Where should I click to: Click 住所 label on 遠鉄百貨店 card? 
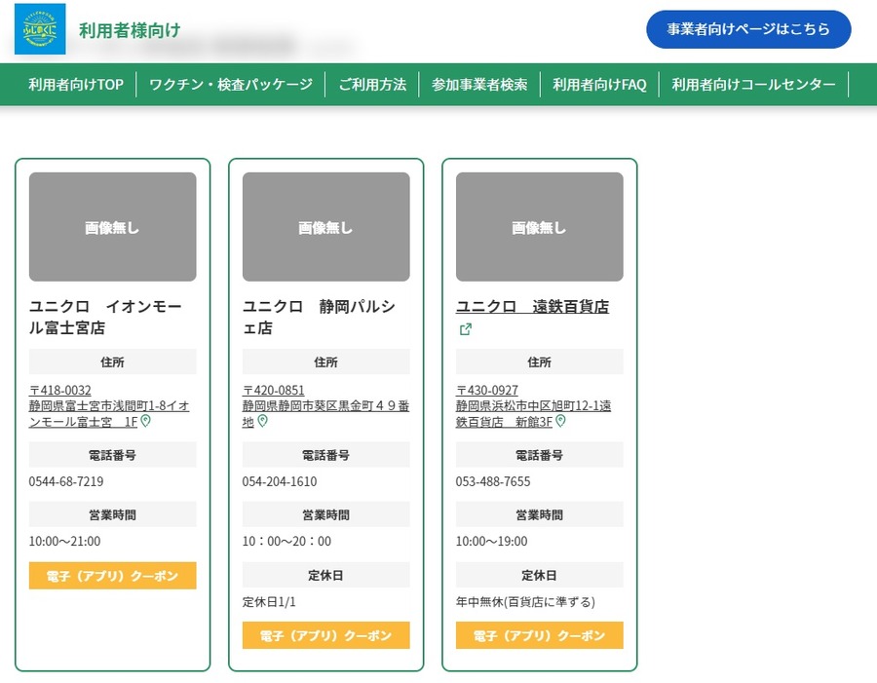539,361
